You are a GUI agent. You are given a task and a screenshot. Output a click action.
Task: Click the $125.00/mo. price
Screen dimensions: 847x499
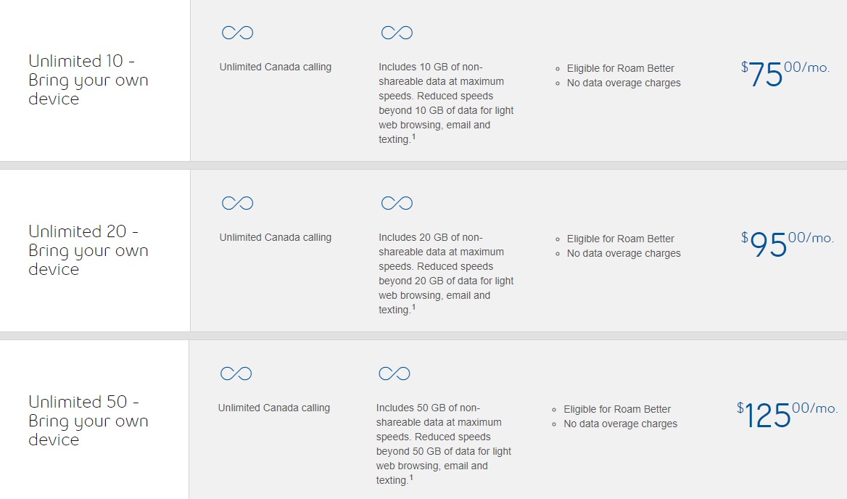[x=787, y=414]
